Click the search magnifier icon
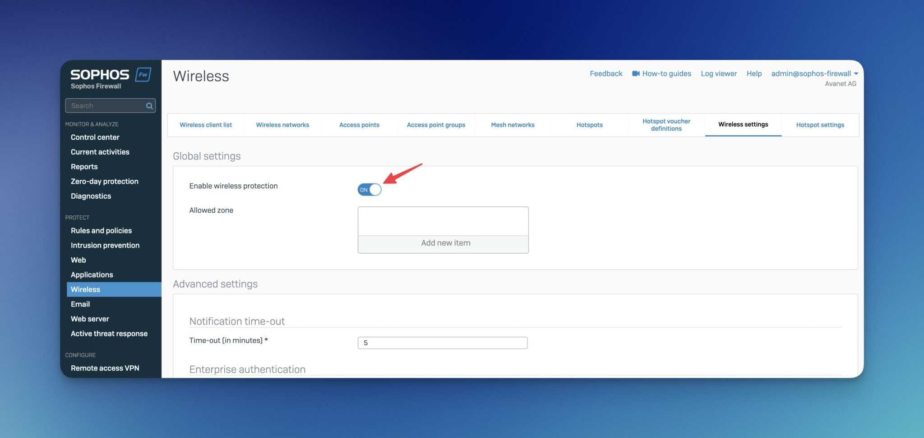Viewport: 924px width, 438px height. [149, 105]
